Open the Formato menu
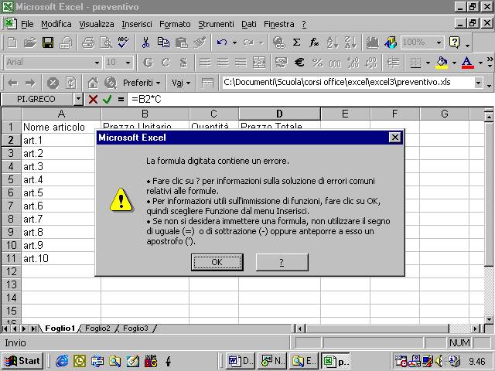 click(x=175, y=24)
